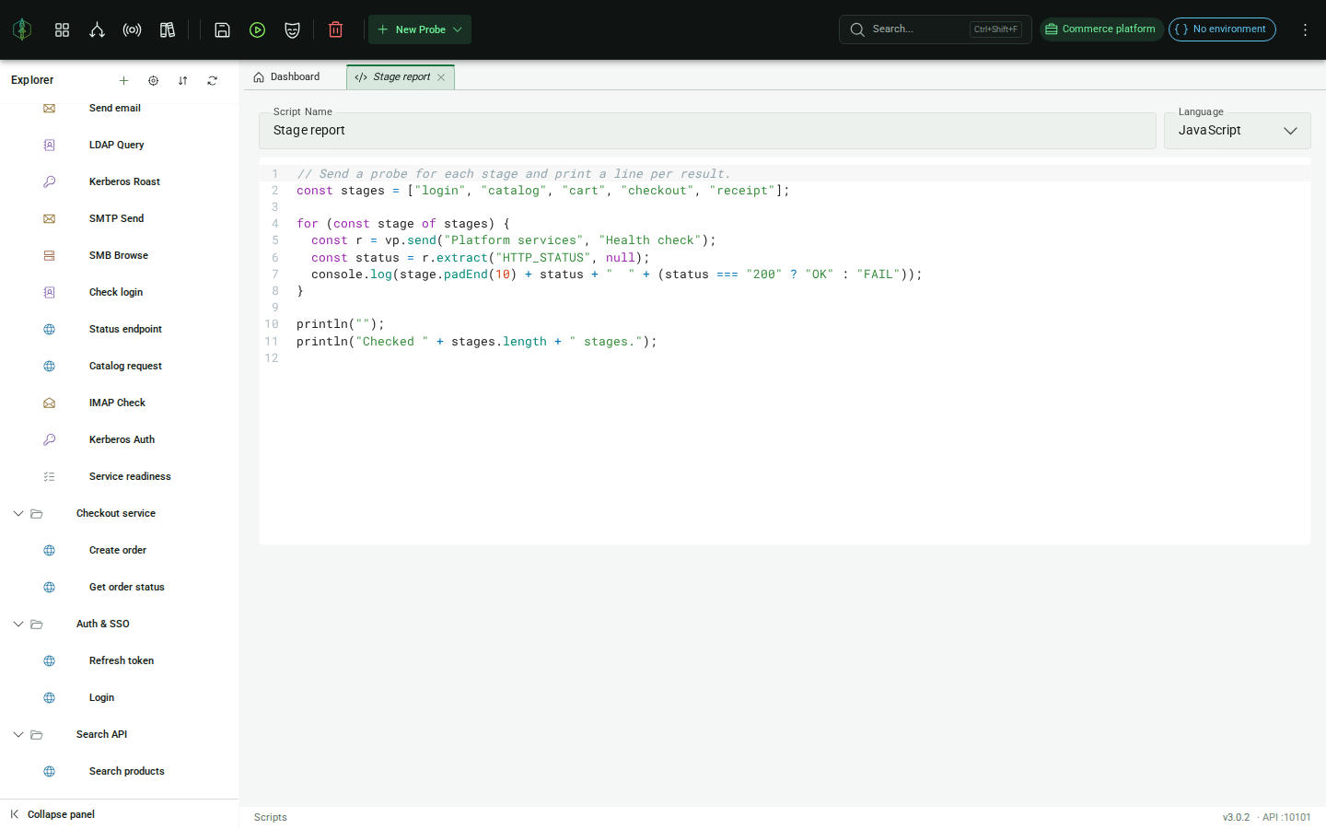
Task: Close the Stage report tab
Action: 441,77
